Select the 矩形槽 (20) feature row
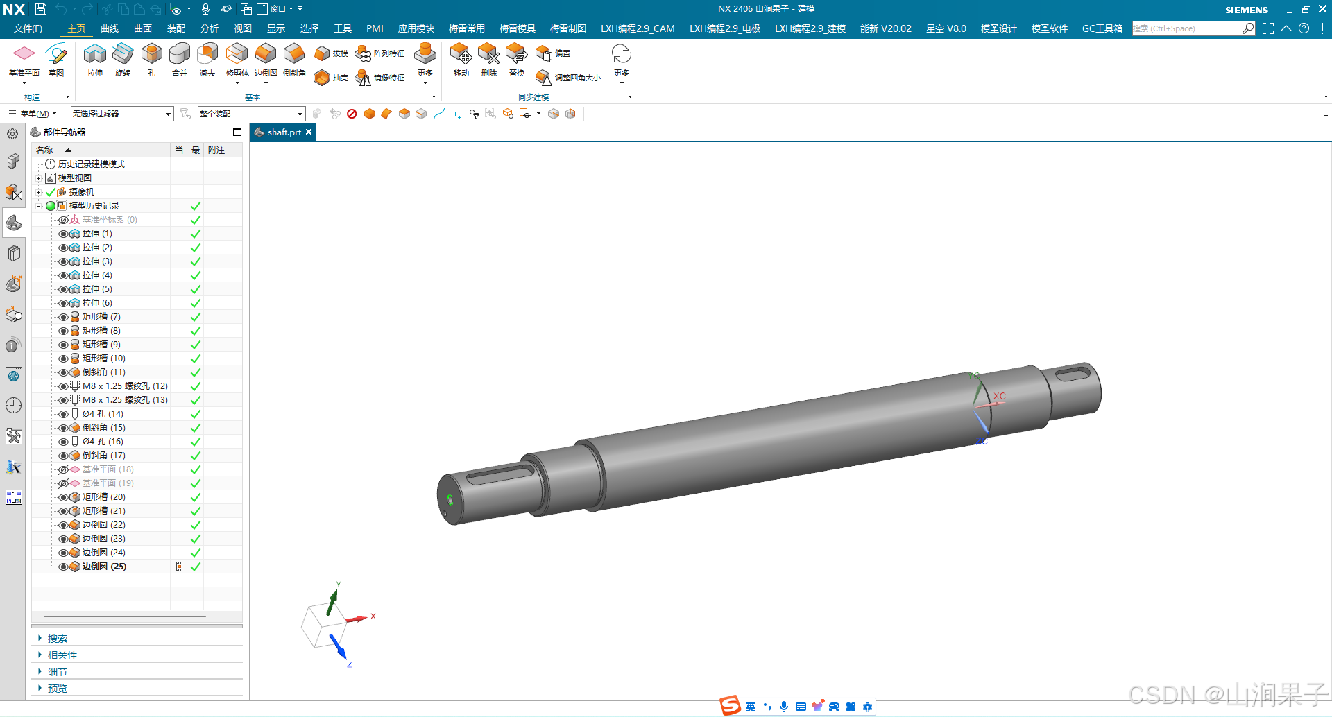1332x717 pixels. click(x=104, y=497)
